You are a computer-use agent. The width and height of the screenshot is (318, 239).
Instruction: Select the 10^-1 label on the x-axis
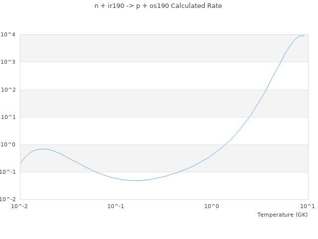pyautogui.click(x=116, y=206)
